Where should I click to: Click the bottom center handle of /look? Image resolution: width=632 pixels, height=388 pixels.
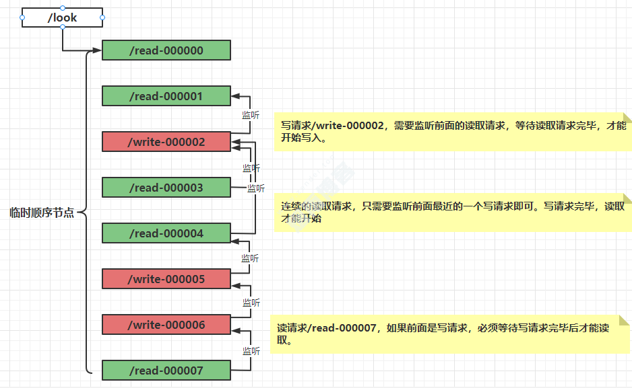[63, 28]
